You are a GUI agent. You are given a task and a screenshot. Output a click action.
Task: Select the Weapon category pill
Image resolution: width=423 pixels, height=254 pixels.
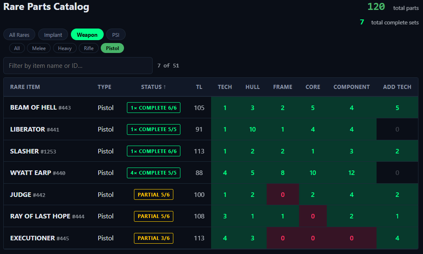(87, 35)
